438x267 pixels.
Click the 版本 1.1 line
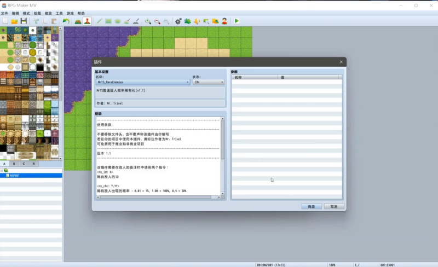(104, 153)
